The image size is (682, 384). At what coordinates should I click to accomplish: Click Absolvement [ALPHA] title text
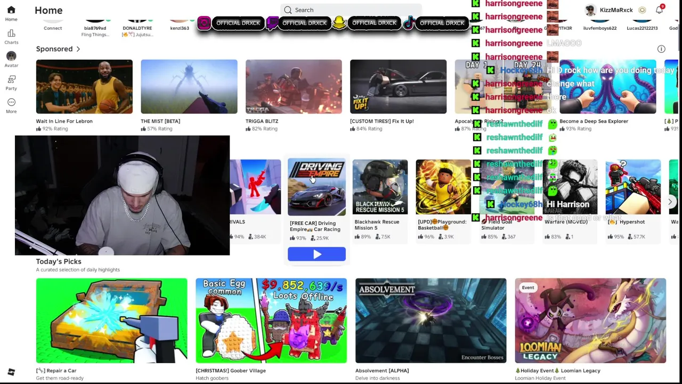[382, 371]
